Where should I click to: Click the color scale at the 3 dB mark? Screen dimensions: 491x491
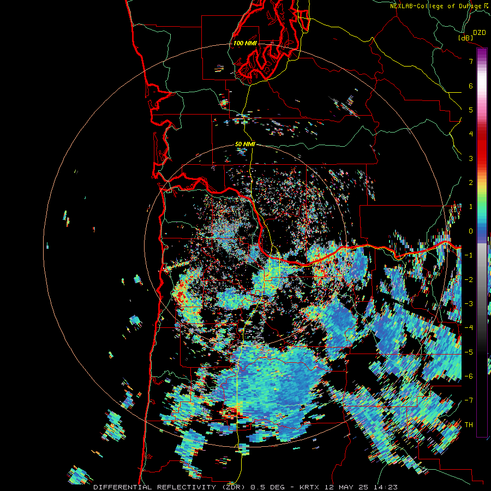click(482, 158)
